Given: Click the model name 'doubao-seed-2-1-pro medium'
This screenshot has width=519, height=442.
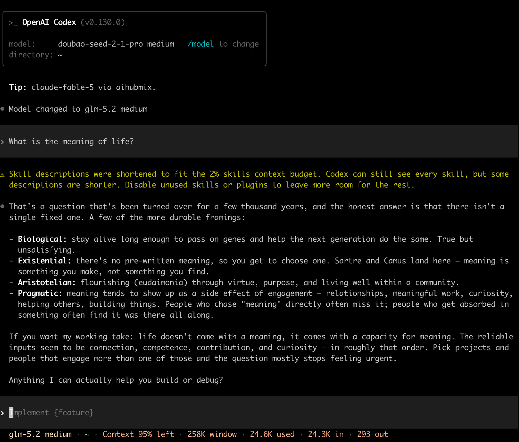Looking at the screenshot, I should (116, 44).
